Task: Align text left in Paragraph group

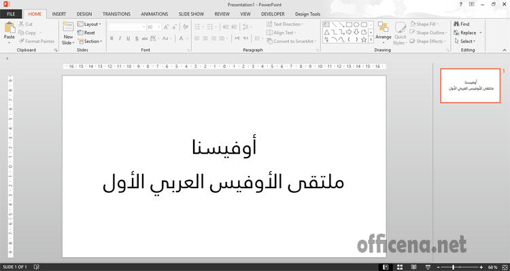Action: tap(197, 38)
